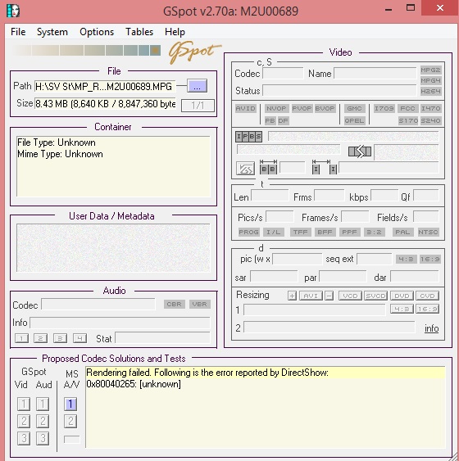Open the info link in Resizing
This screenshot has width=459, height=461.
pos(431,328)
